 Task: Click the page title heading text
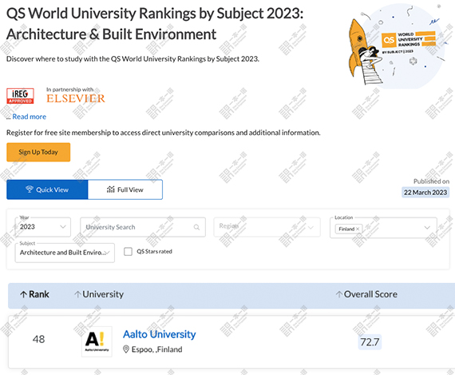tap(155, 23)
